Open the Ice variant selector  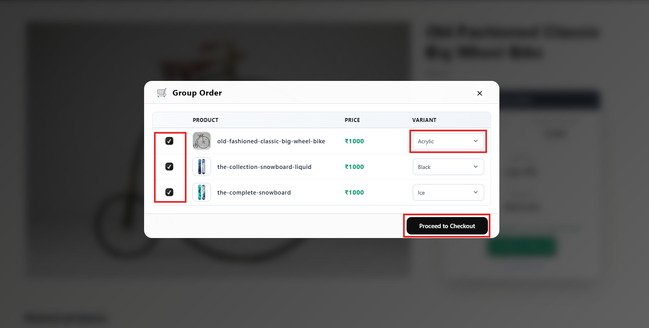click(x=448, y=193)
